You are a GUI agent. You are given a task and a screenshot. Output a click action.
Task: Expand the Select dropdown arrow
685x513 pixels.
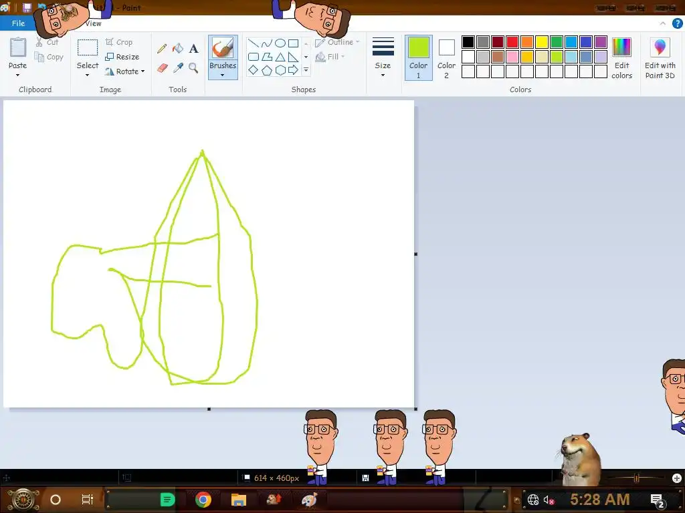[x=88, y=75]
